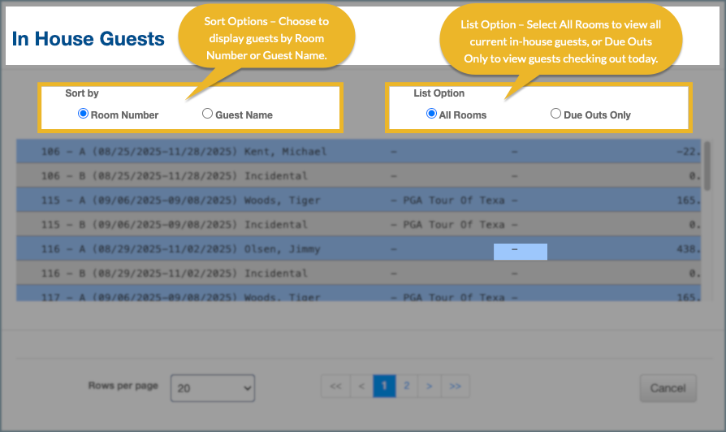Open the Rows per page dropdown
726x432 pixels.
[x=213, y=388]
